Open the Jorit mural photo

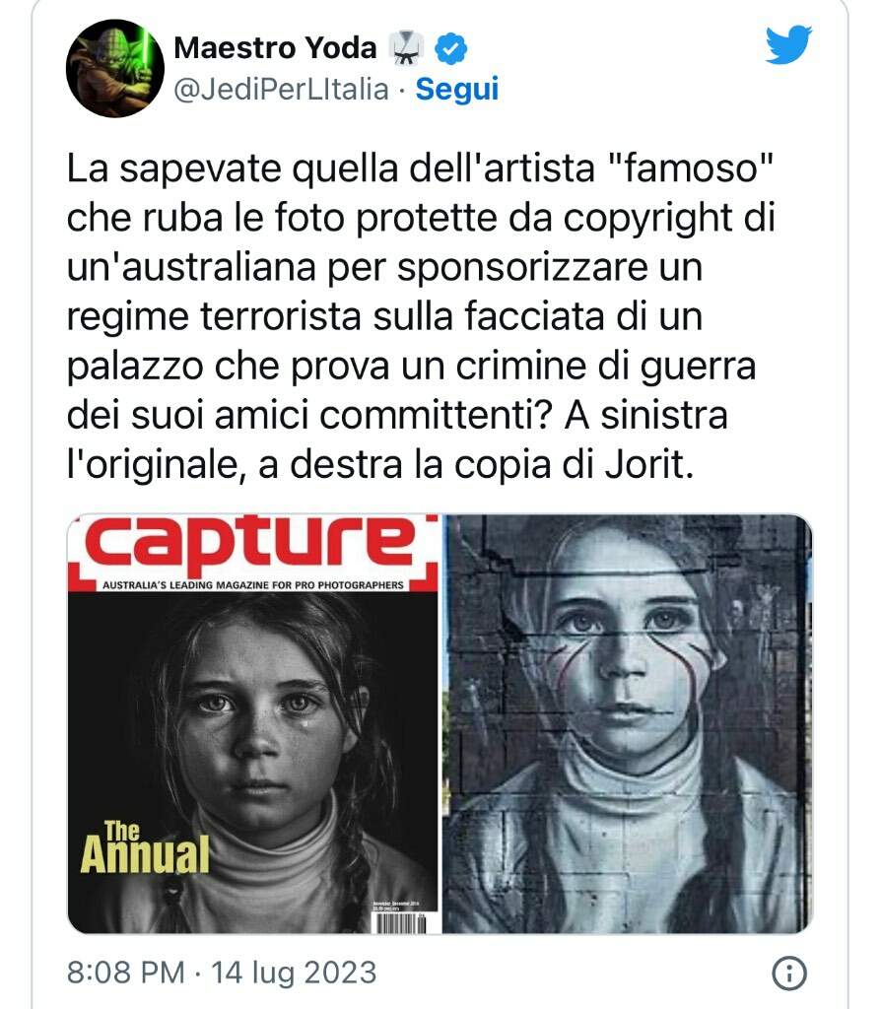[x=629, y=724]
